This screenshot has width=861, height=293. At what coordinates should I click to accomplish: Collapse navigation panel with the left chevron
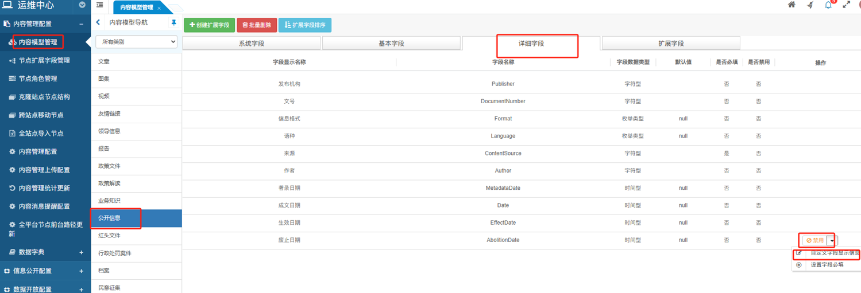pos(98,23)
